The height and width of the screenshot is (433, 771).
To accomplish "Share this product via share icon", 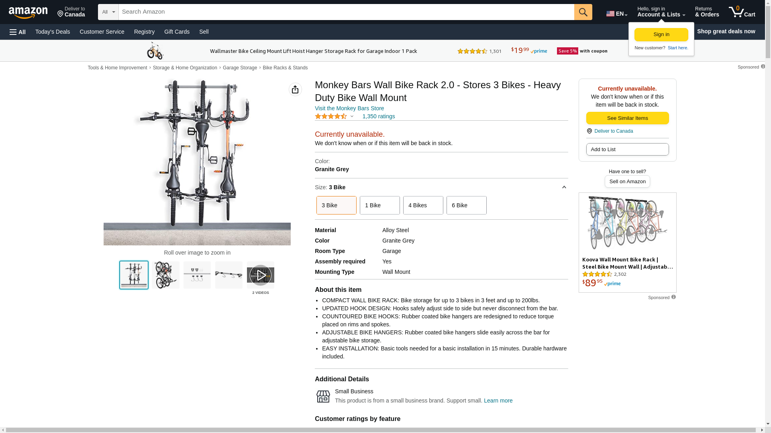I will 295,89.
